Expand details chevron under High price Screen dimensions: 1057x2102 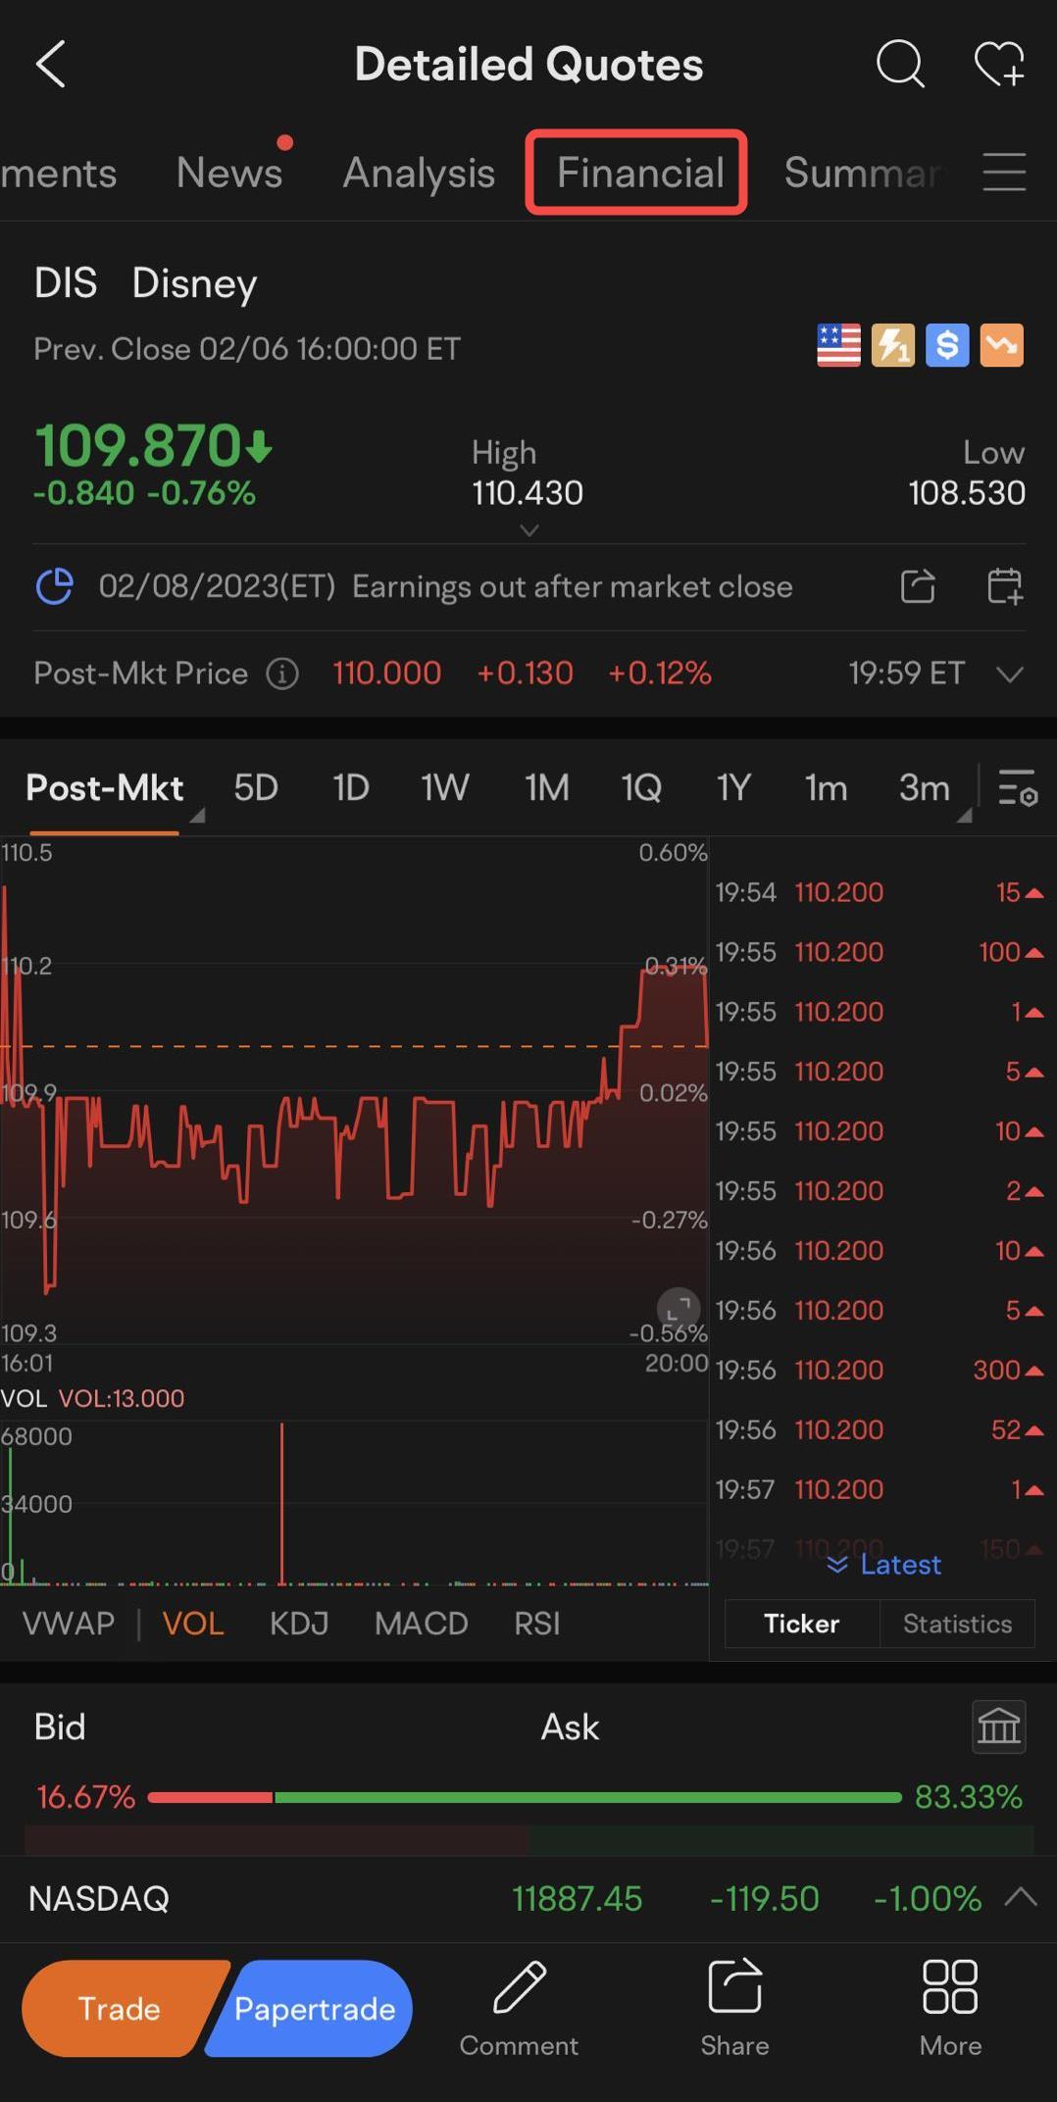(528, 530)
